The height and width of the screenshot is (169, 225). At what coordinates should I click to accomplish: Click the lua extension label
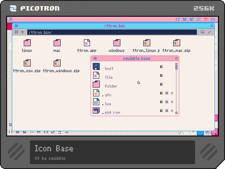tap(108, 104)
